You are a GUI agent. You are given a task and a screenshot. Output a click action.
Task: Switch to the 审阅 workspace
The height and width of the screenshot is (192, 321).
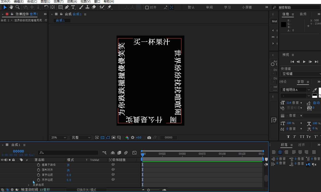(x=209, y=7)
